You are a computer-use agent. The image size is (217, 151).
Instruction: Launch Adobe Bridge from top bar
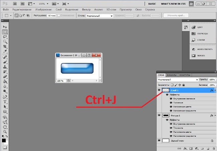(15, 4)
